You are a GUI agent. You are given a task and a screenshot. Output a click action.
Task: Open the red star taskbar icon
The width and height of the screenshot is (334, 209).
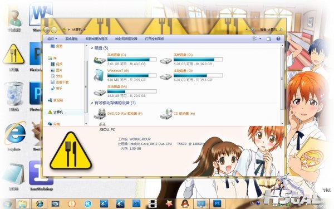pyautogui.click(x=169, y=203)
